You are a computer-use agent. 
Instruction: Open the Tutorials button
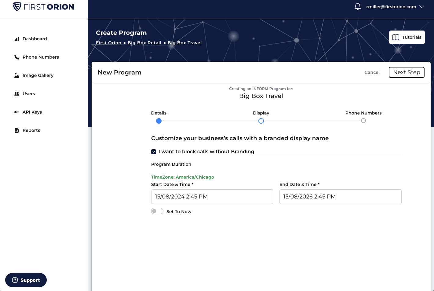pyautogui.click(x=407, y=37)
